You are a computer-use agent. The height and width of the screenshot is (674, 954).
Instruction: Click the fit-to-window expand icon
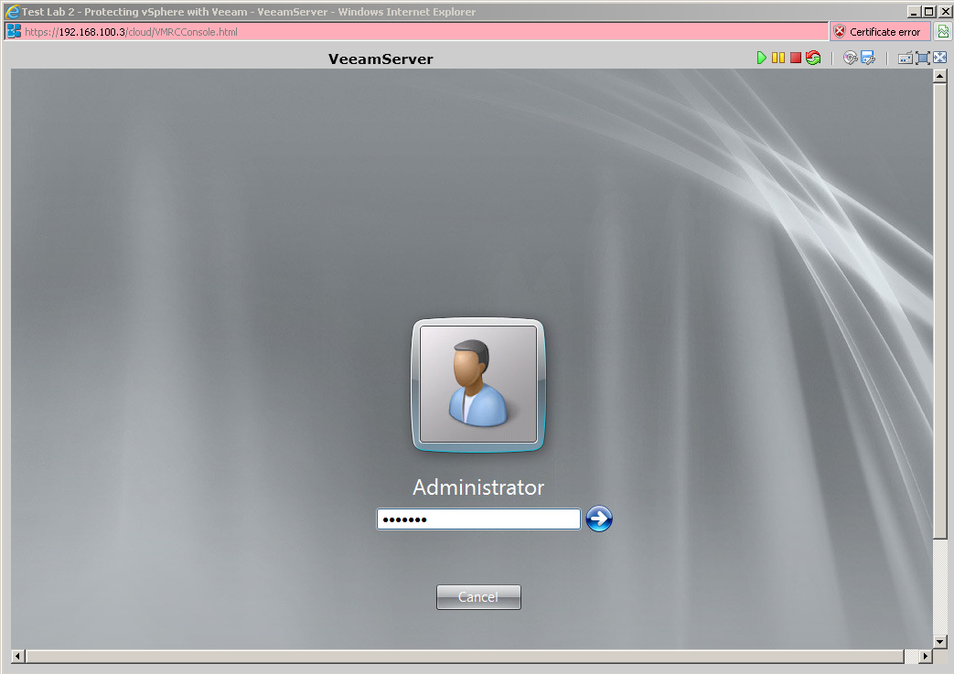[x=923, y=59]
